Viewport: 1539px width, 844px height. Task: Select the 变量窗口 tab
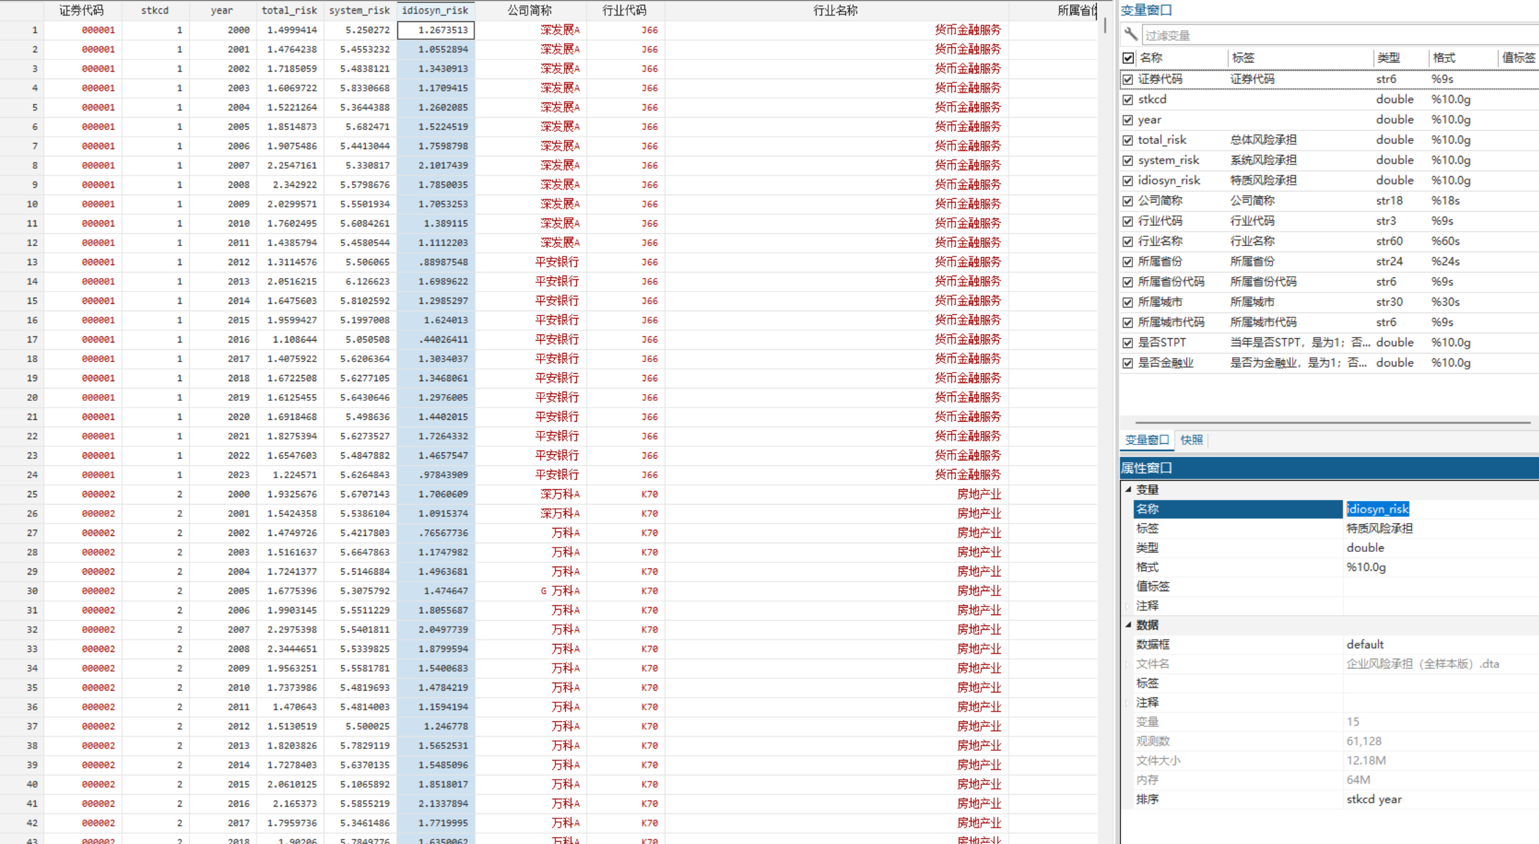click(1146, 439)
